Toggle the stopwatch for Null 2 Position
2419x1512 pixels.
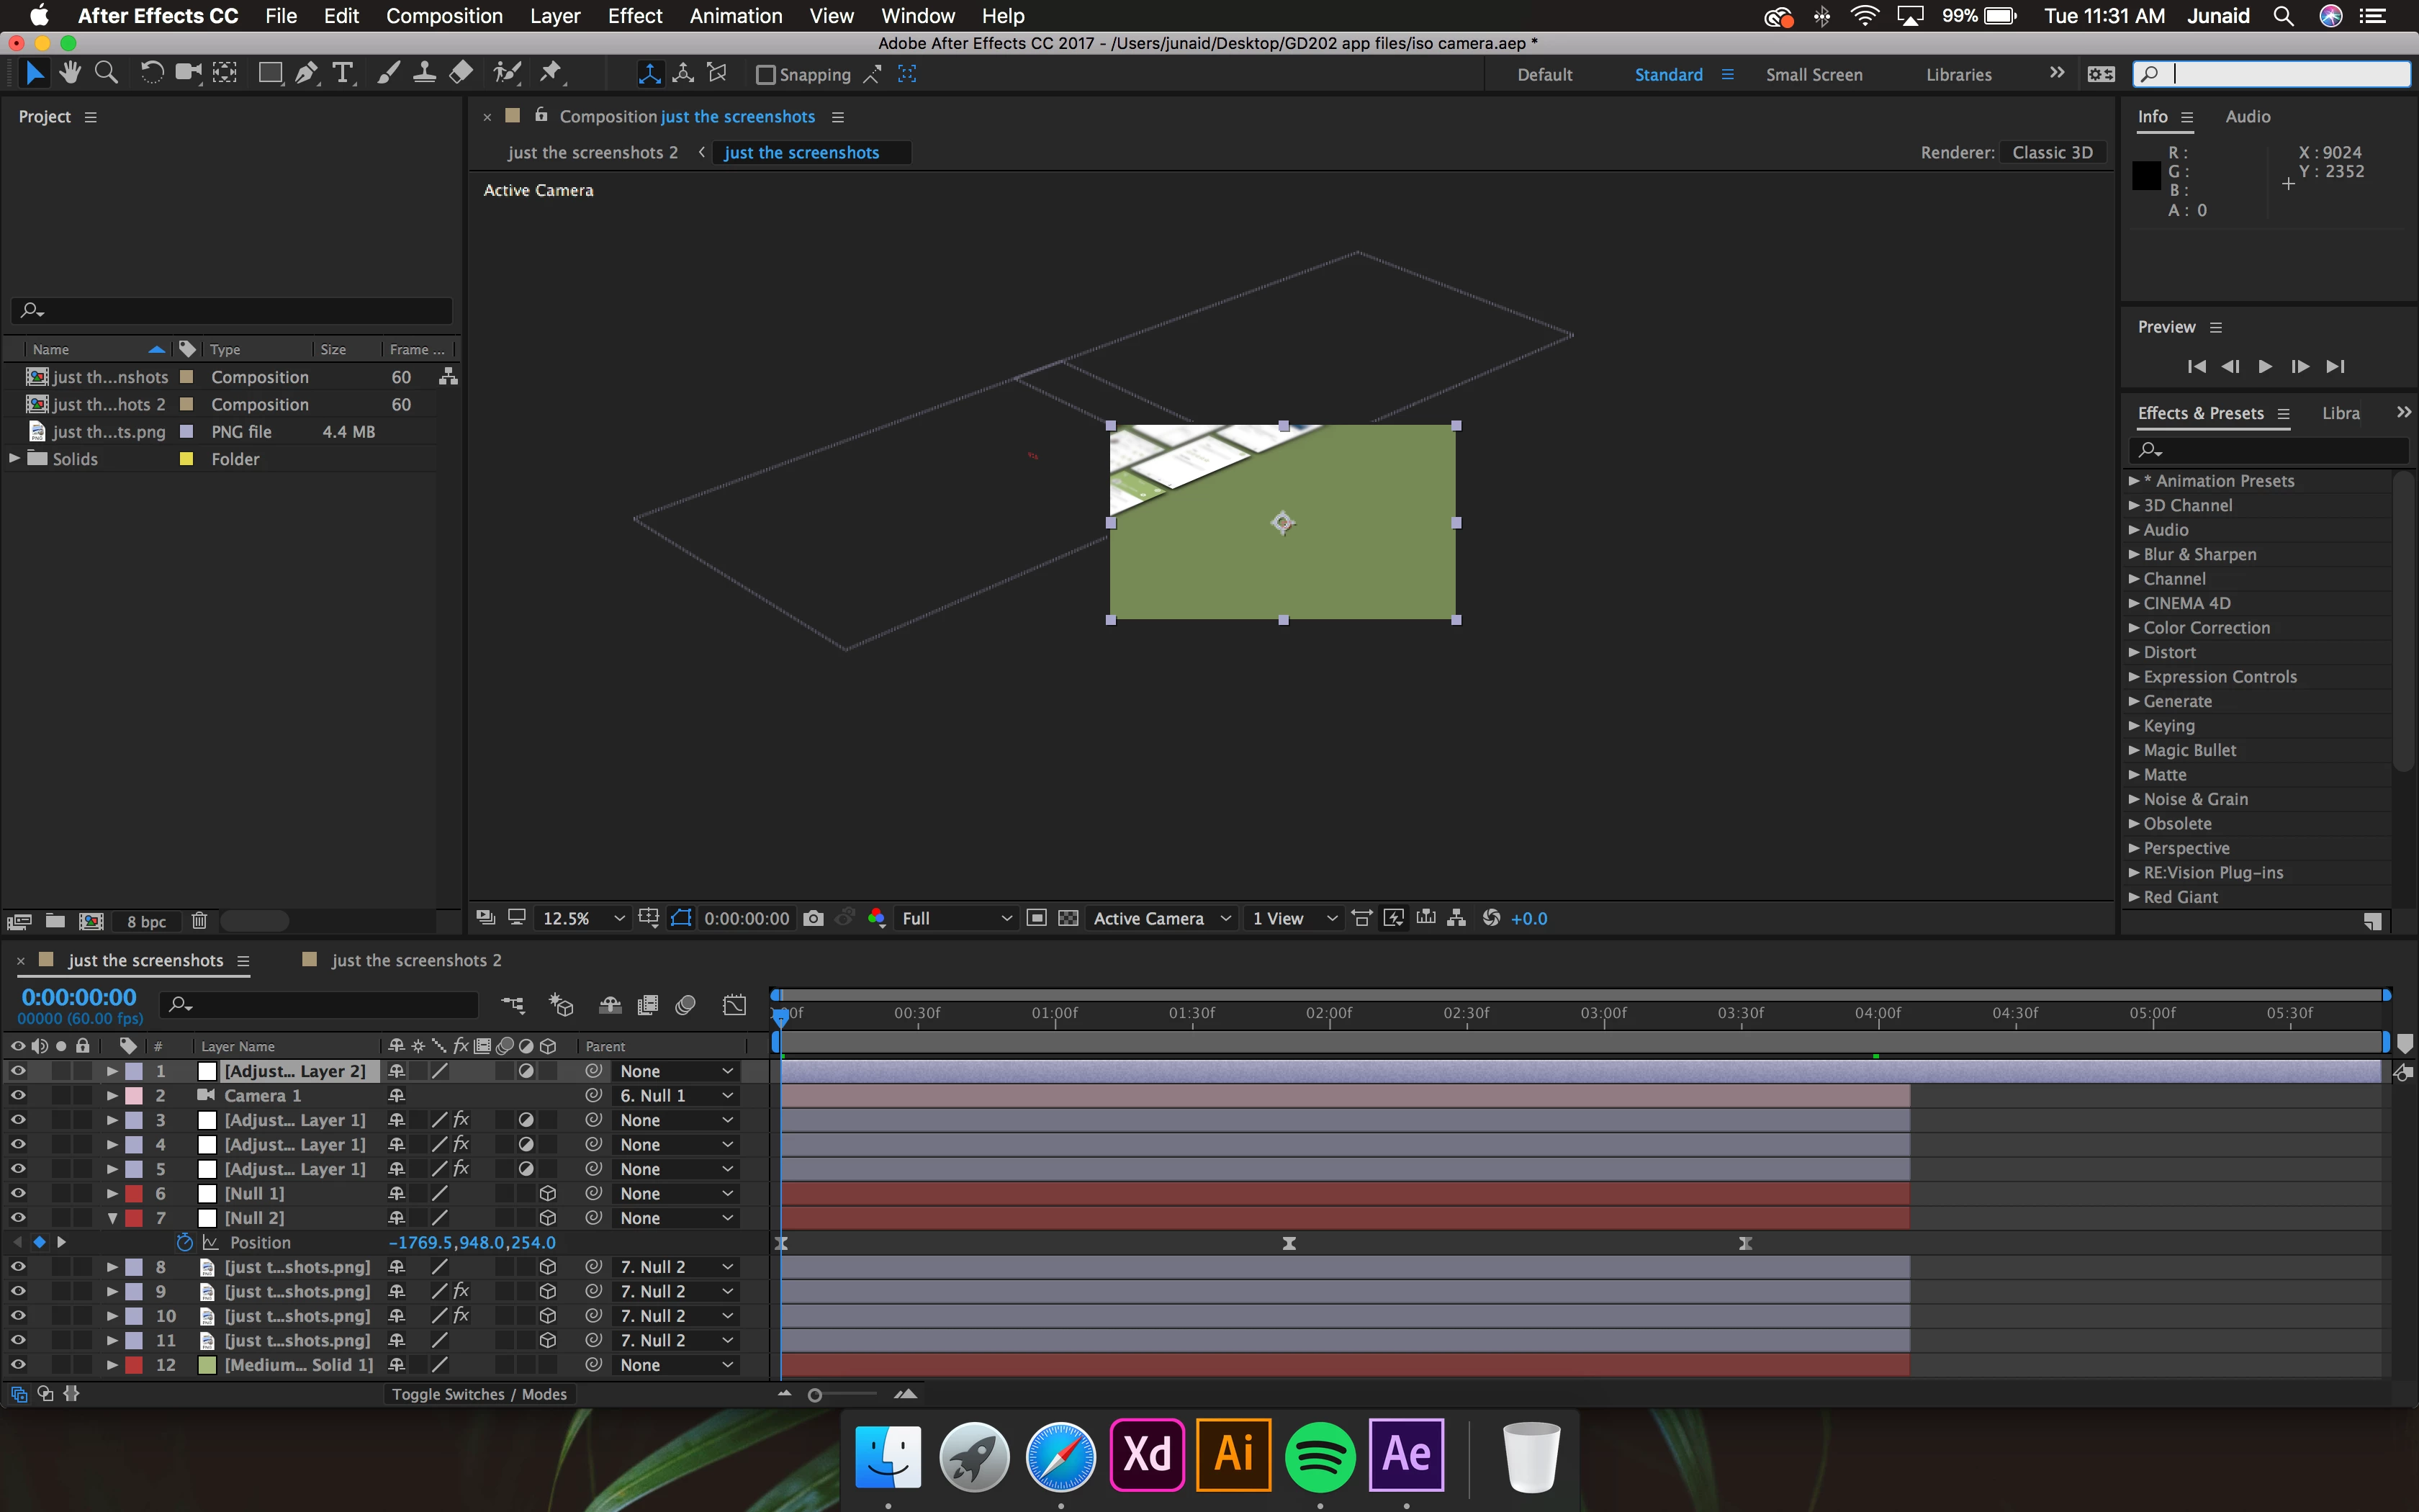point(184,1242)
